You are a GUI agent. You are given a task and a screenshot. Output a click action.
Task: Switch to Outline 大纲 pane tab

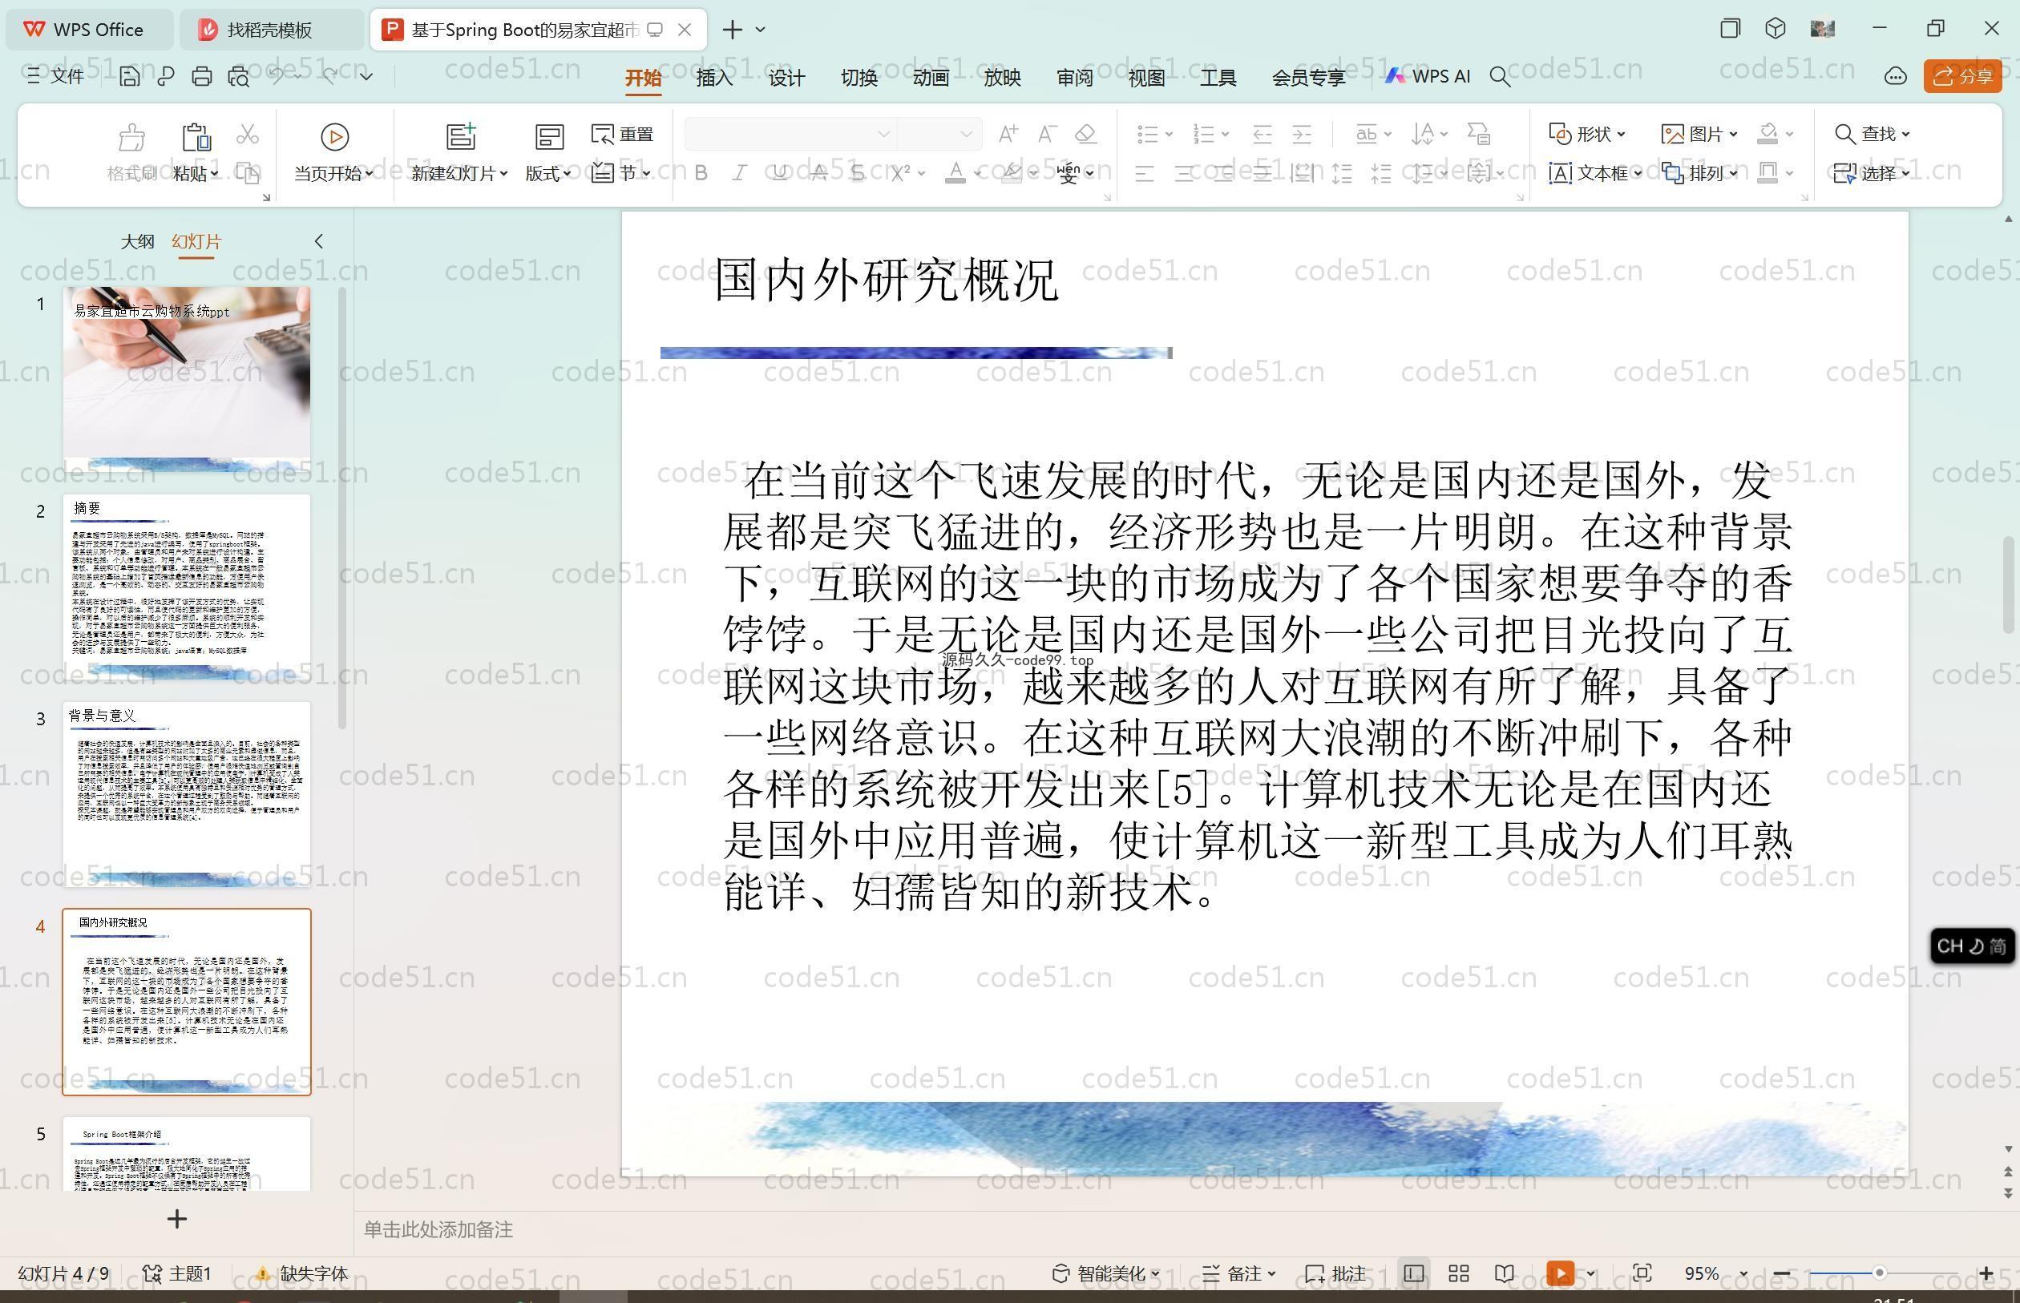[x=137, y=241]
